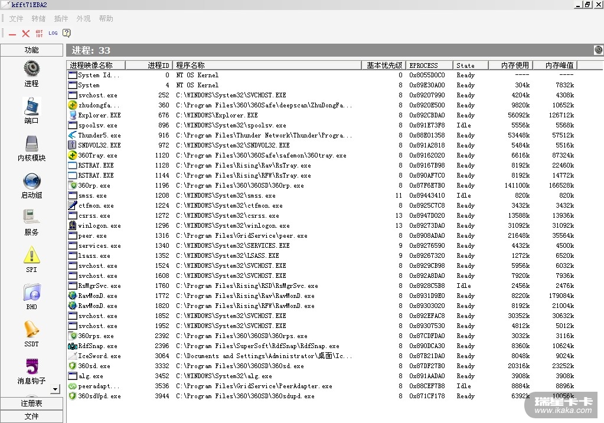604x423 pixels.
Task: Click the GDT/IDT toolbar icon
Action: [40, 34]
